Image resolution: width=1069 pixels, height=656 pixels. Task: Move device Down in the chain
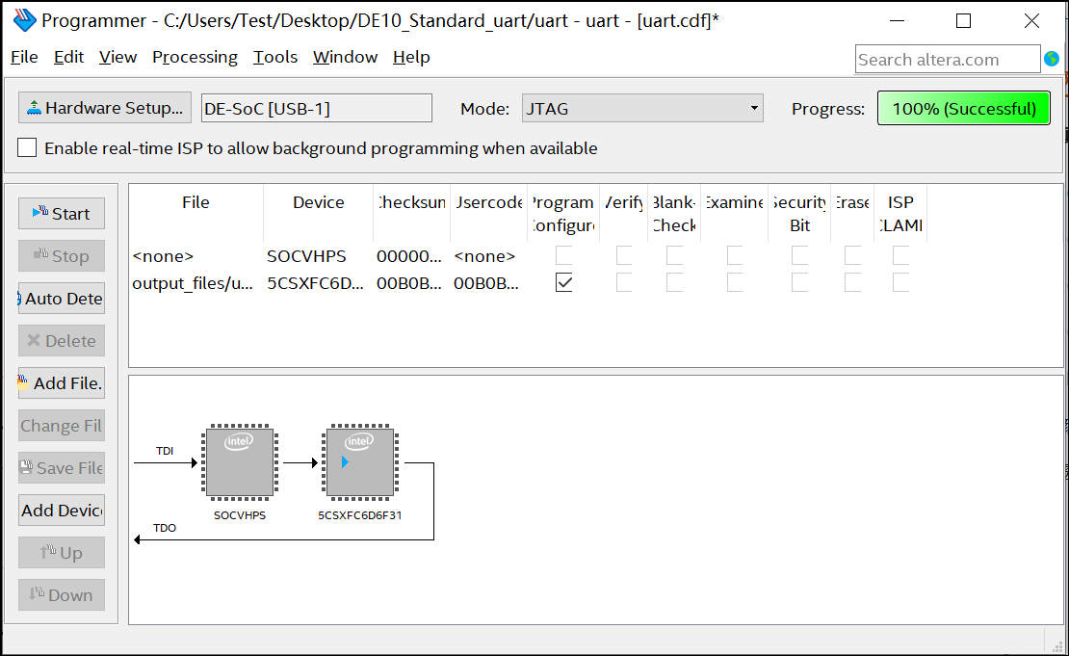coord(62,594)
